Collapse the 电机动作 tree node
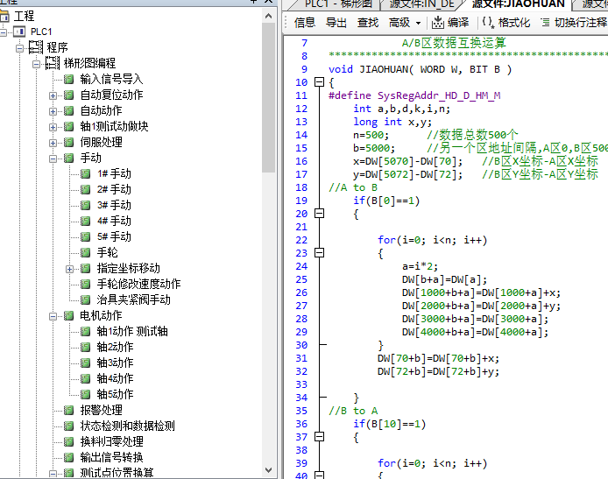Image resolution: width=608 pixels, height=479 pixels. [53, 315]
